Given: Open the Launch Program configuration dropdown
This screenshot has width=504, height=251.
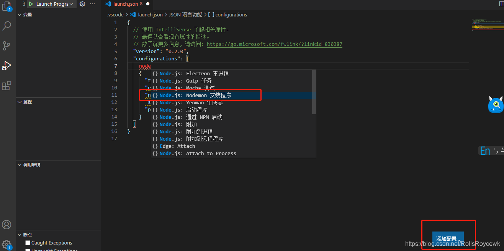Looking at the screenshot, I should pos(54,4).
